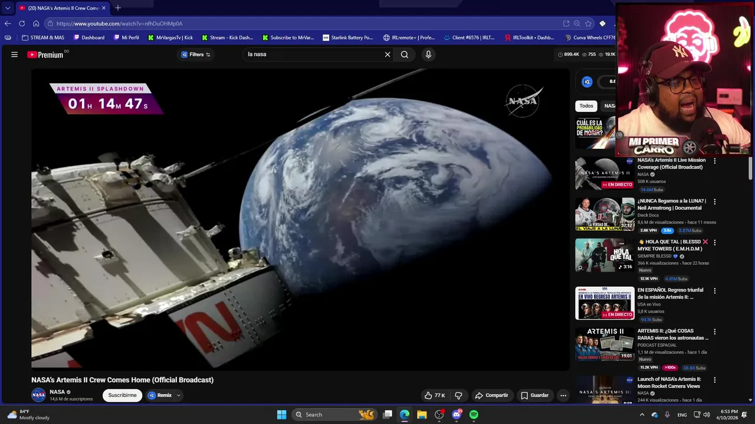Open HOLA QUE TAL Myke Towers thumbnail
The width and height of the screenshot is (755, 424).
(605, 255)
